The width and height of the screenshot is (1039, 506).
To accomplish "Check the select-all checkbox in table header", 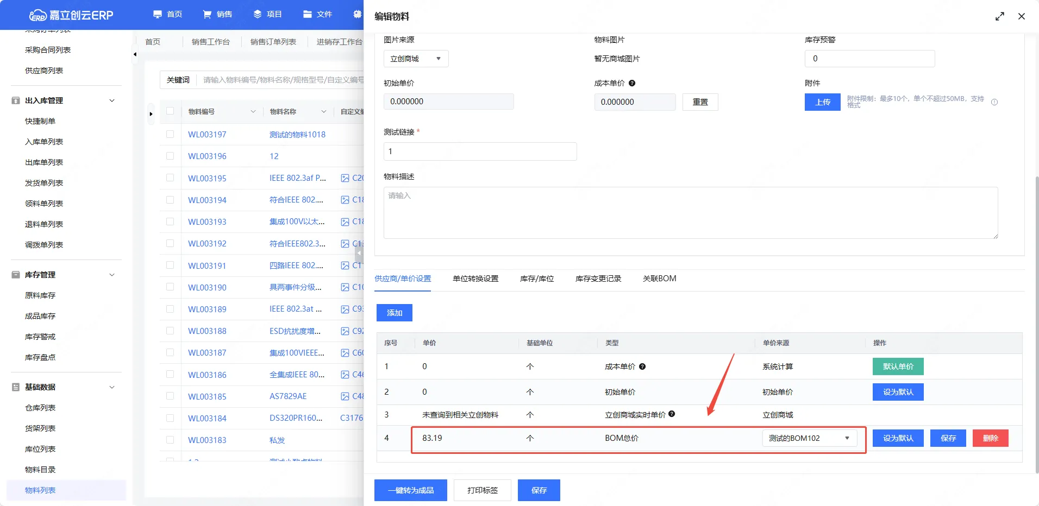I will (x=170, y=111).
